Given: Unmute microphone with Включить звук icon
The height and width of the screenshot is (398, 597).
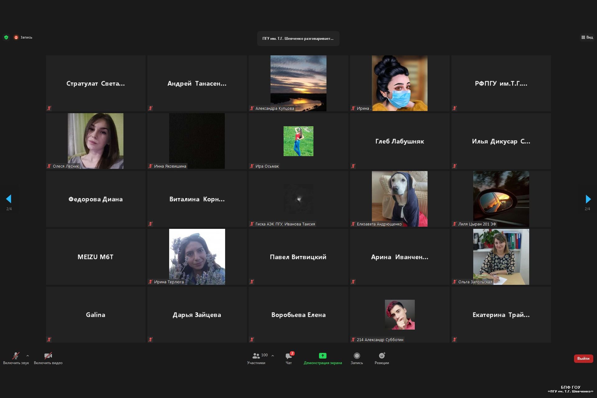Looking at the screenshot, I should pyautogui.click(x=16, y=356).
